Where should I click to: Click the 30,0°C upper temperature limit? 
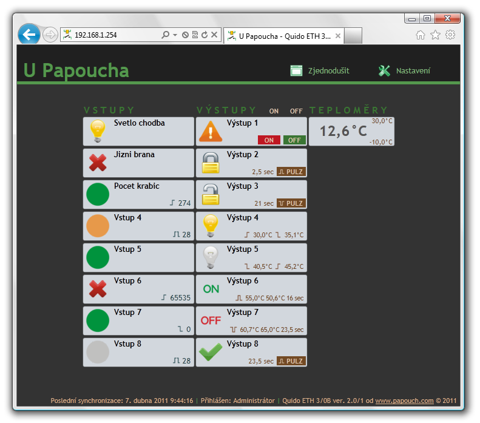click(x=382, y=121)
